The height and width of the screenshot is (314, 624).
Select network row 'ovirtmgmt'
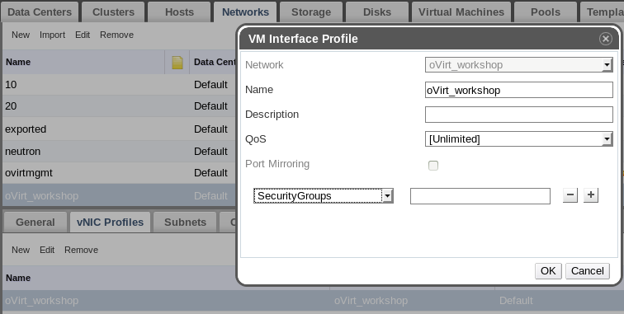[120, 173]
